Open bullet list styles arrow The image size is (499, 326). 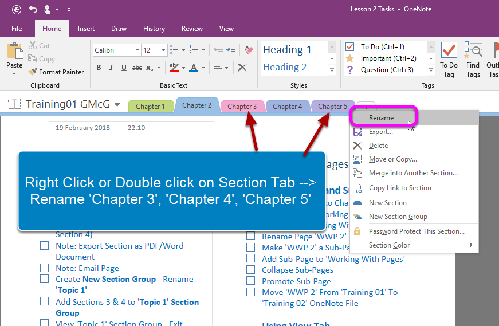point(183,50)
